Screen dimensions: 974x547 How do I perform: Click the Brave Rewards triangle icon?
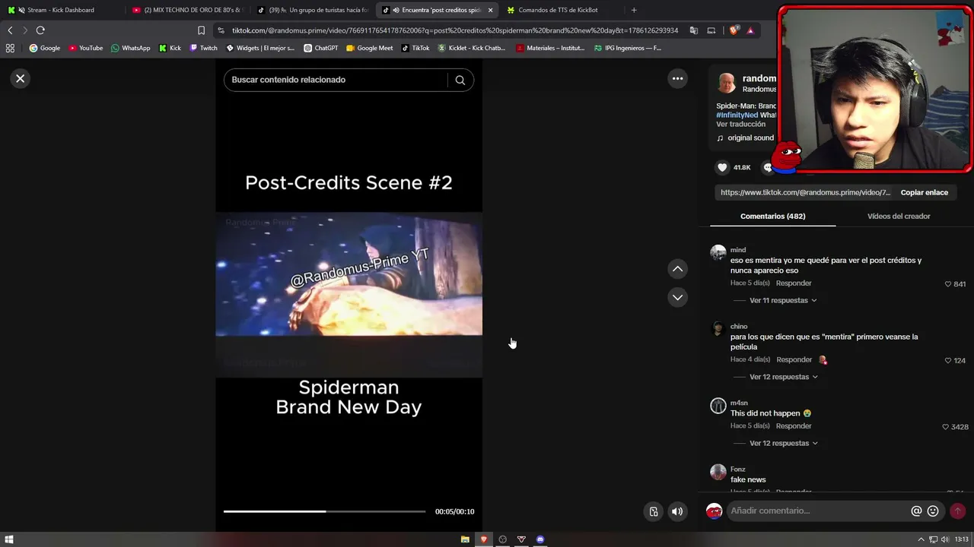point(750,30)
